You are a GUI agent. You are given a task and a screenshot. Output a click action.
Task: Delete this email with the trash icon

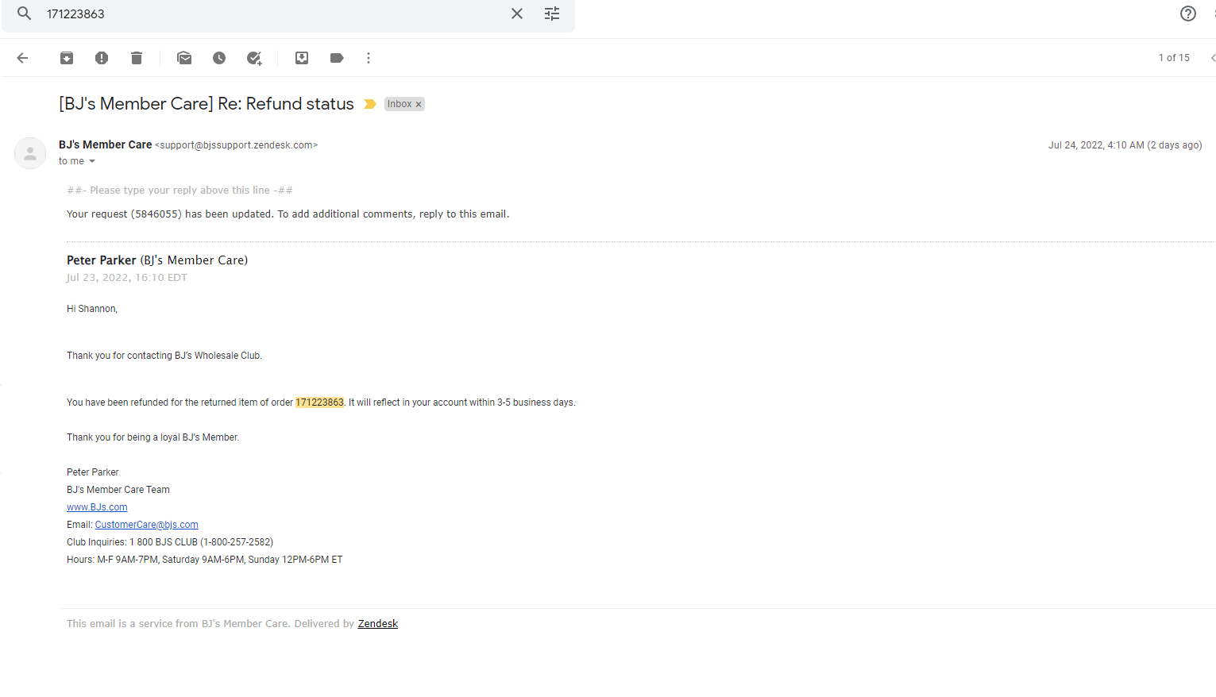[137, 58]
